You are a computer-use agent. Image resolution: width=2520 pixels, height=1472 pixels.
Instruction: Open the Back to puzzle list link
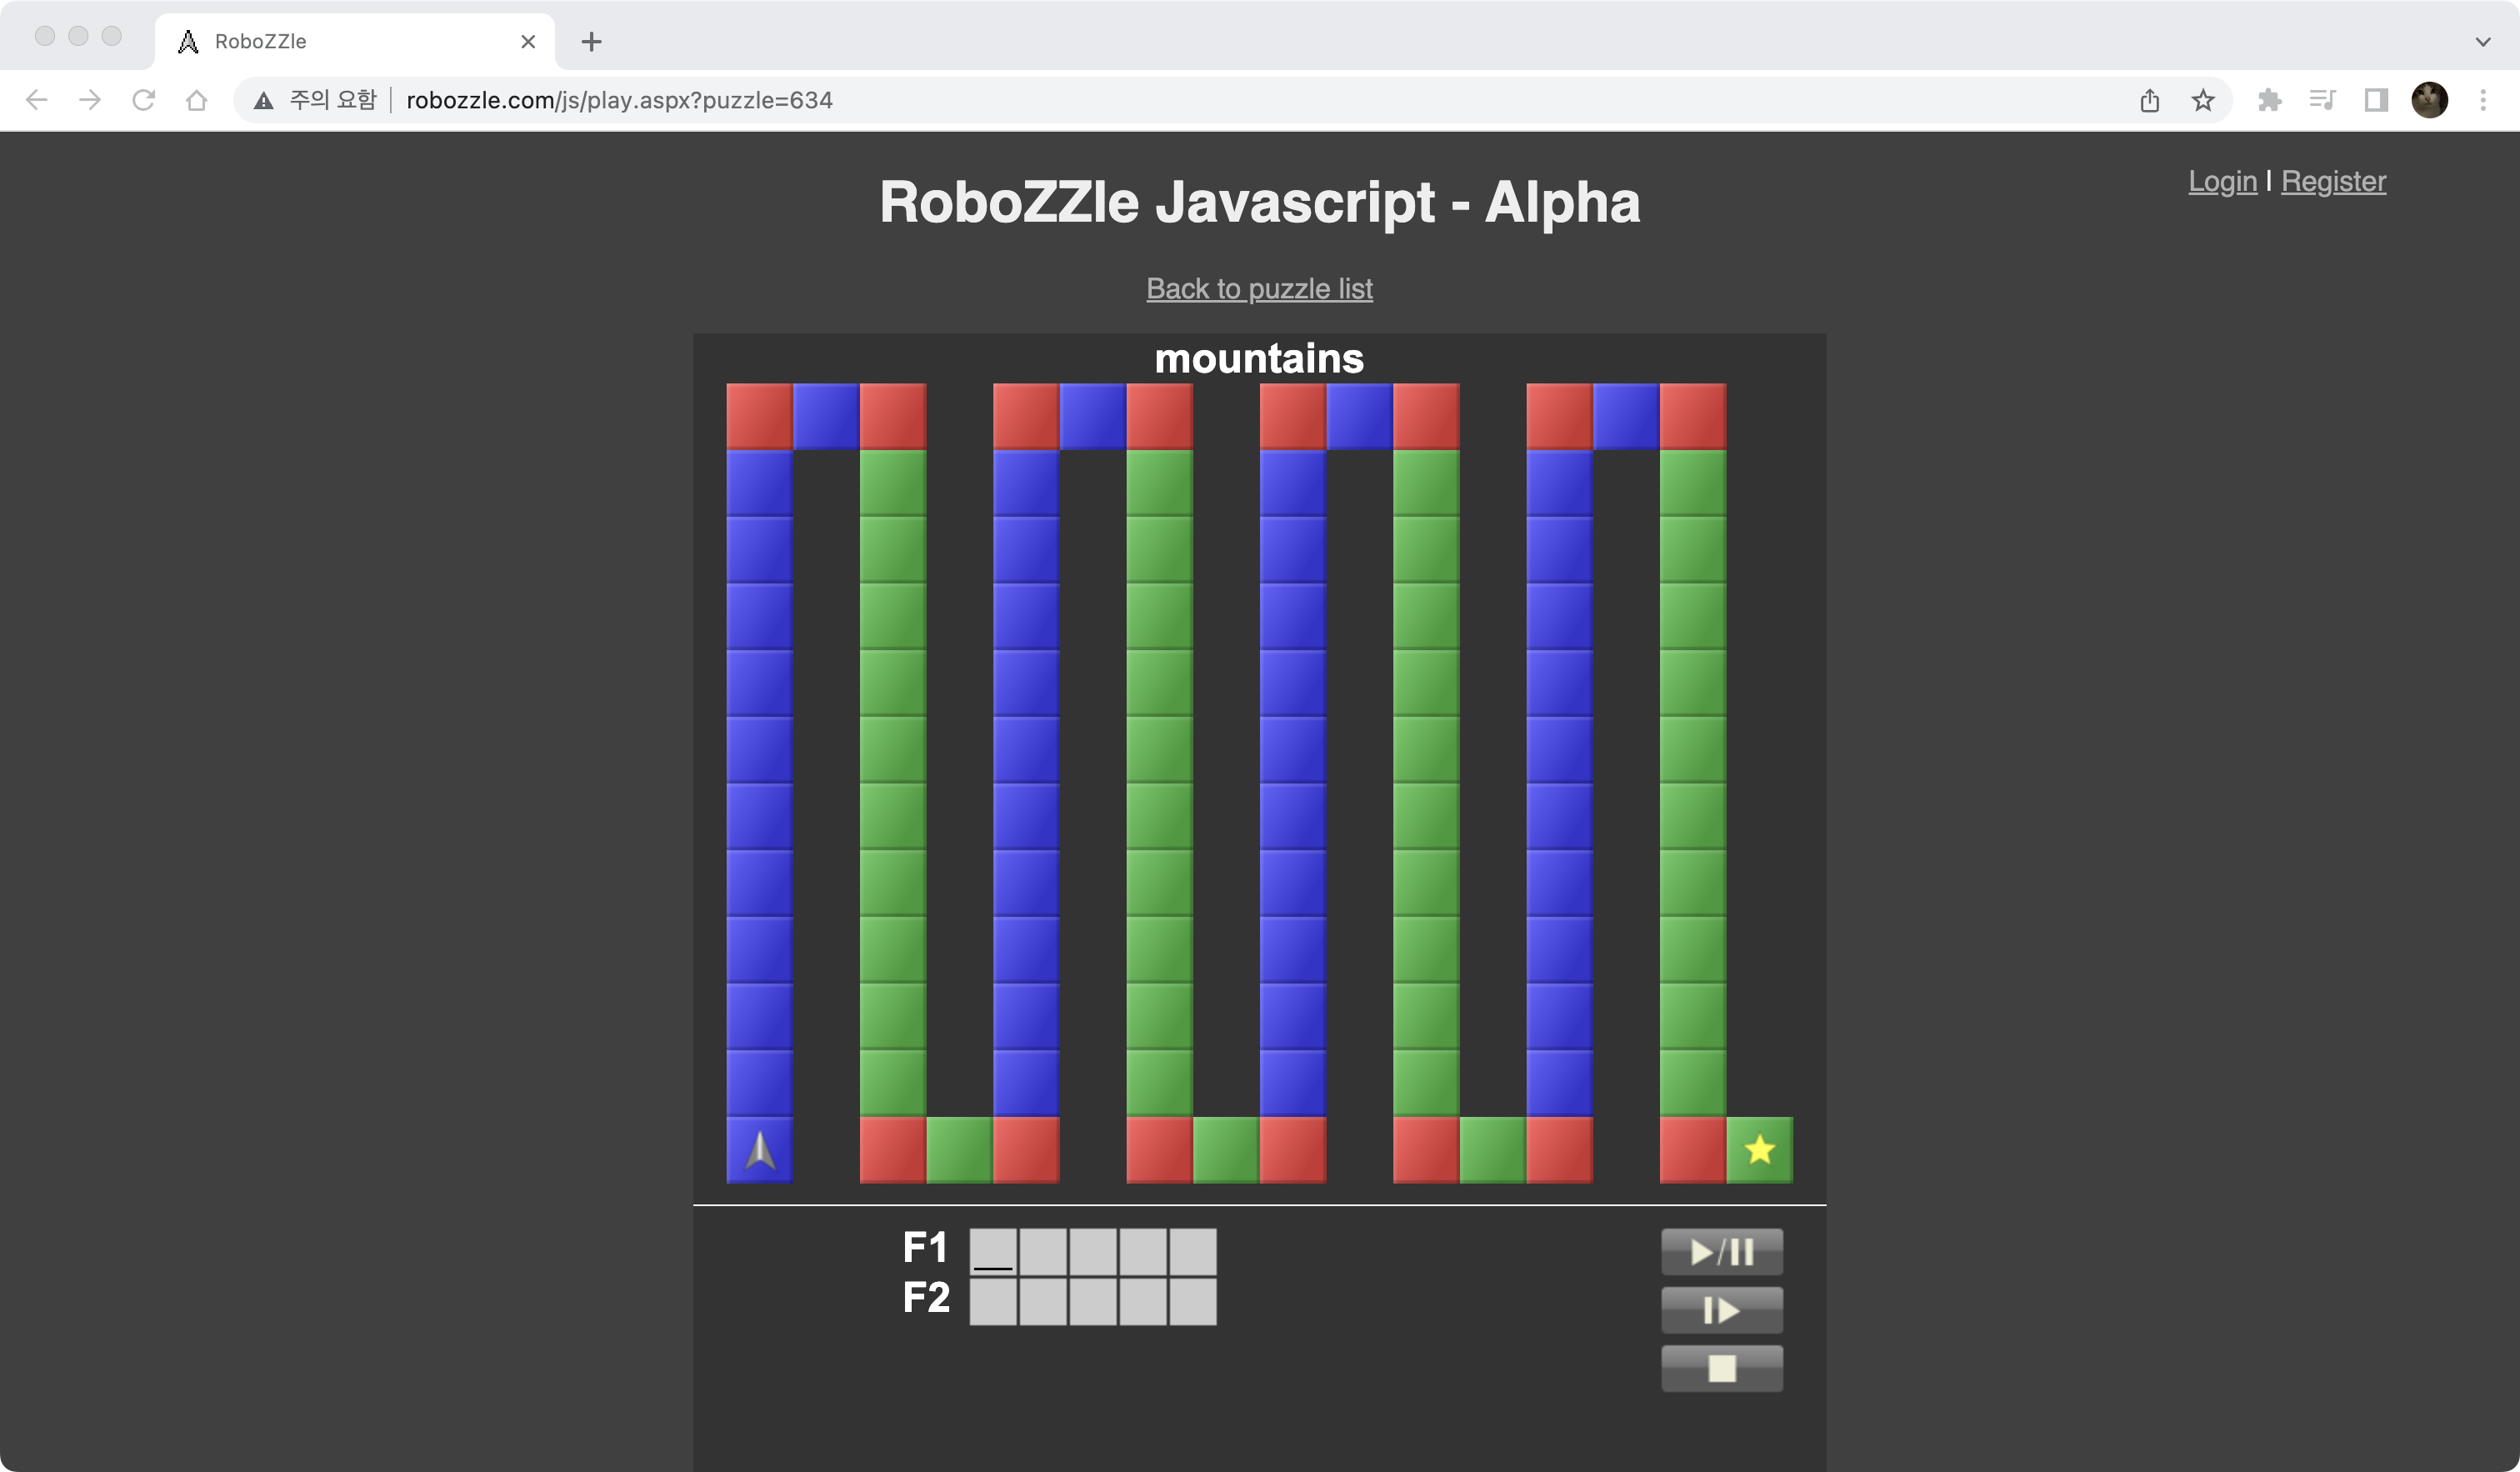pyautogui.click(x=1259, y=289)
